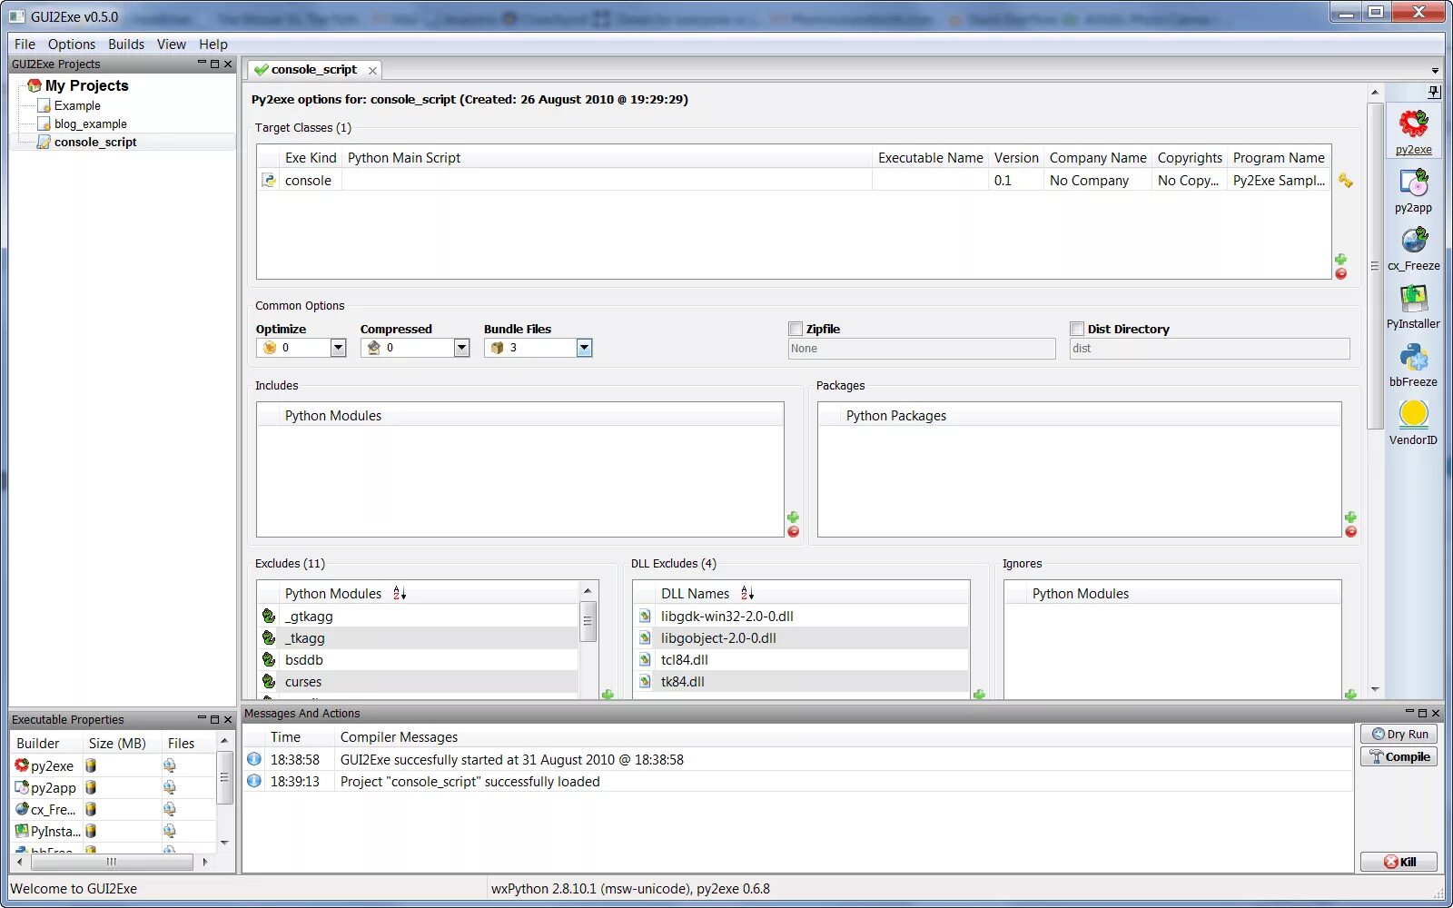
Task: Open the View menu
Action: 171,44
